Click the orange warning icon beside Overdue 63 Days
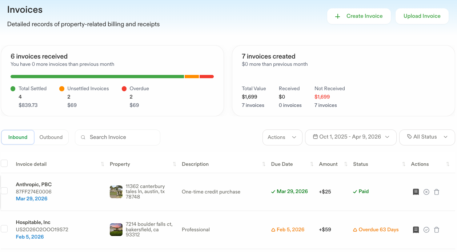The height and width of the screenshot is (252, 457). tap(355, 230)
